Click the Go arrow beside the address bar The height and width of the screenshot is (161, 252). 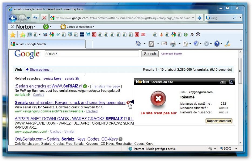tap(199, 18)
